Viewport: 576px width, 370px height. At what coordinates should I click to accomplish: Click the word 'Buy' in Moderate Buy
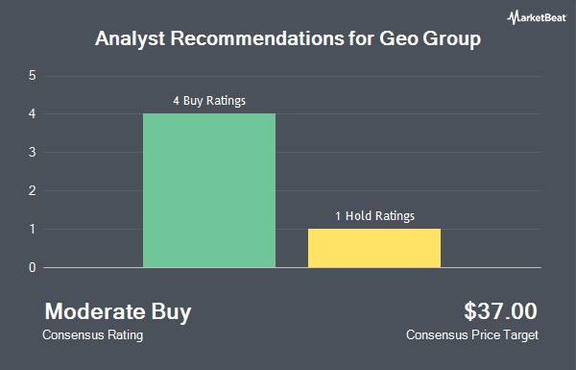(x=171, y=312)
